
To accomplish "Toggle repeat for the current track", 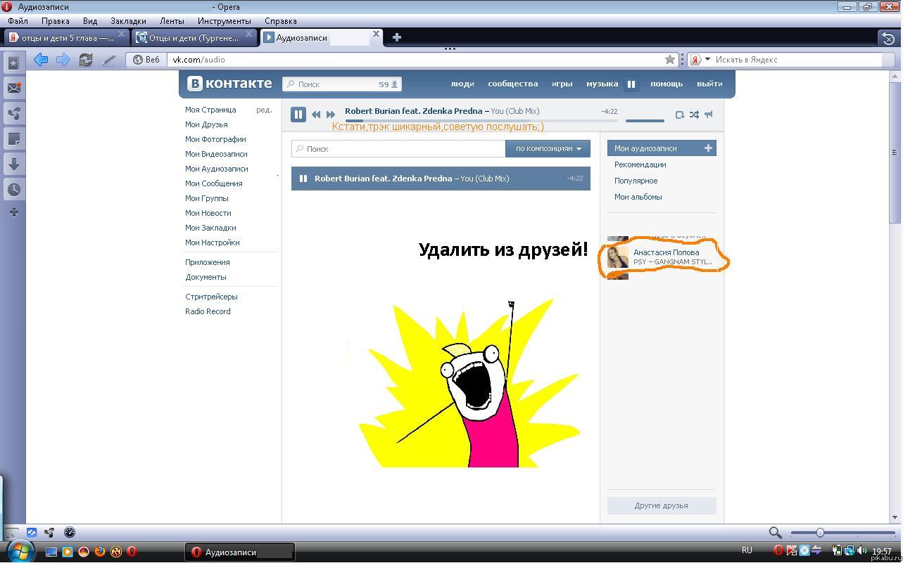I will pos(680,115).
